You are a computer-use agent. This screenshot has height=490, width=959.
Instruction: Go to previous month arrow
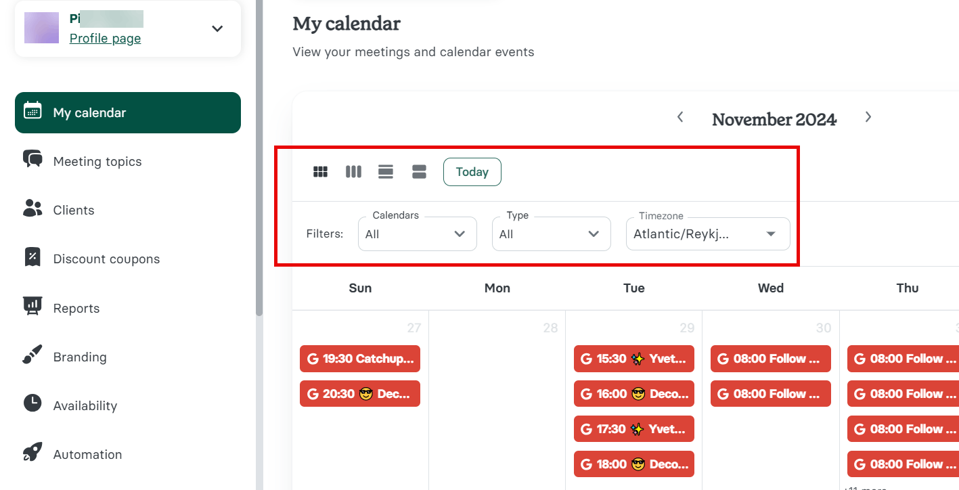click(680, 117)
